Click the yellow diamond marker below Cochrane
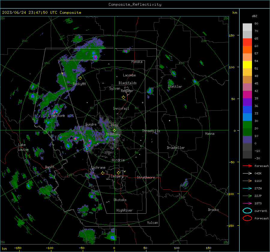The width and height of the screenshot is (270, 252). (103, 173)
